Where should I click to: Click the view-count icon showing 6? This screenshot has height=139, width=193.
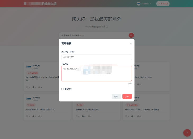tap(138, 84)
